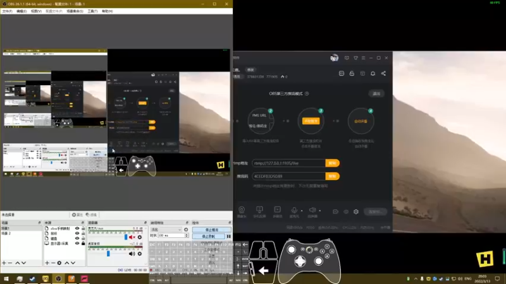Move the selected source up
Image resolution: width=506 pixels, height=284 pixels.
tap(67, 263)
